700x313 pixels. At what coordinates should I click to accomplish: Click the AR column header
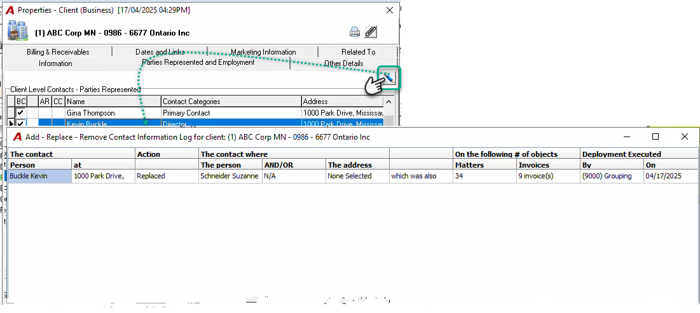click(45, 101)
